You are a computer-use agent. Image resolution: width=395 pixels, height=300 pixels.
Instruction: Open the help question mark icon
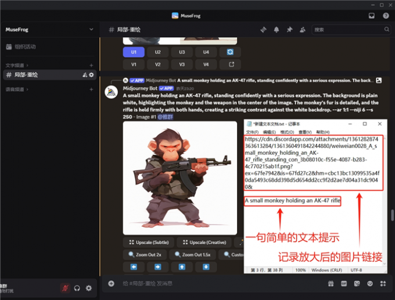[x=386, y=16]
